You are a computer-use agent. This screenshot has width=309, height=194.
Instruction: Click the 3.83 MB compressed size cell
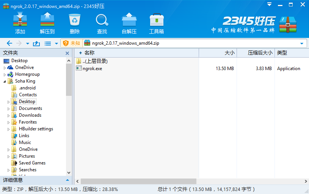[x=264, y=69]
